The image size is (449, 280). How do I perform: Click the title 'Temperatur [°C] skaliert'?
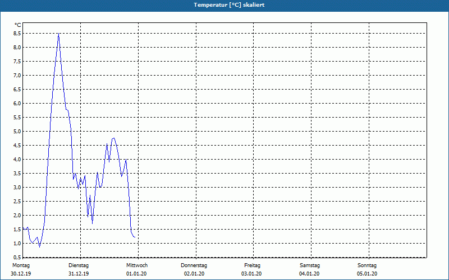click(x=229, y=5)
